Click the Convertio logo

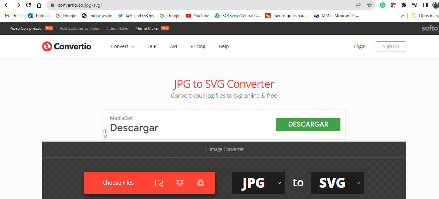tap(66, 46)
